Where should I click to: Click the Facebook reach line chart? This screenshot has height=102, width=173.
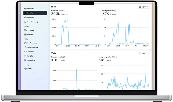[x=76, y=32]
